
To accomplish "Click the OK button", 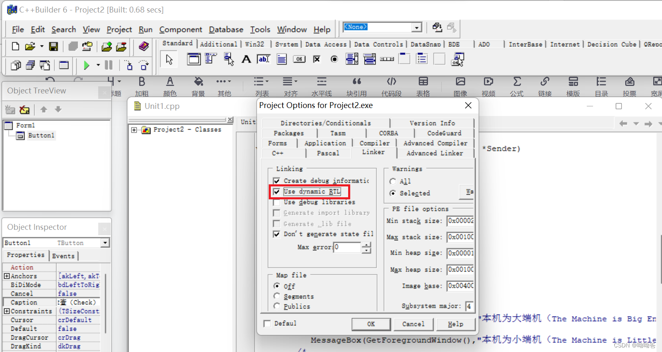I will (371, 324).
